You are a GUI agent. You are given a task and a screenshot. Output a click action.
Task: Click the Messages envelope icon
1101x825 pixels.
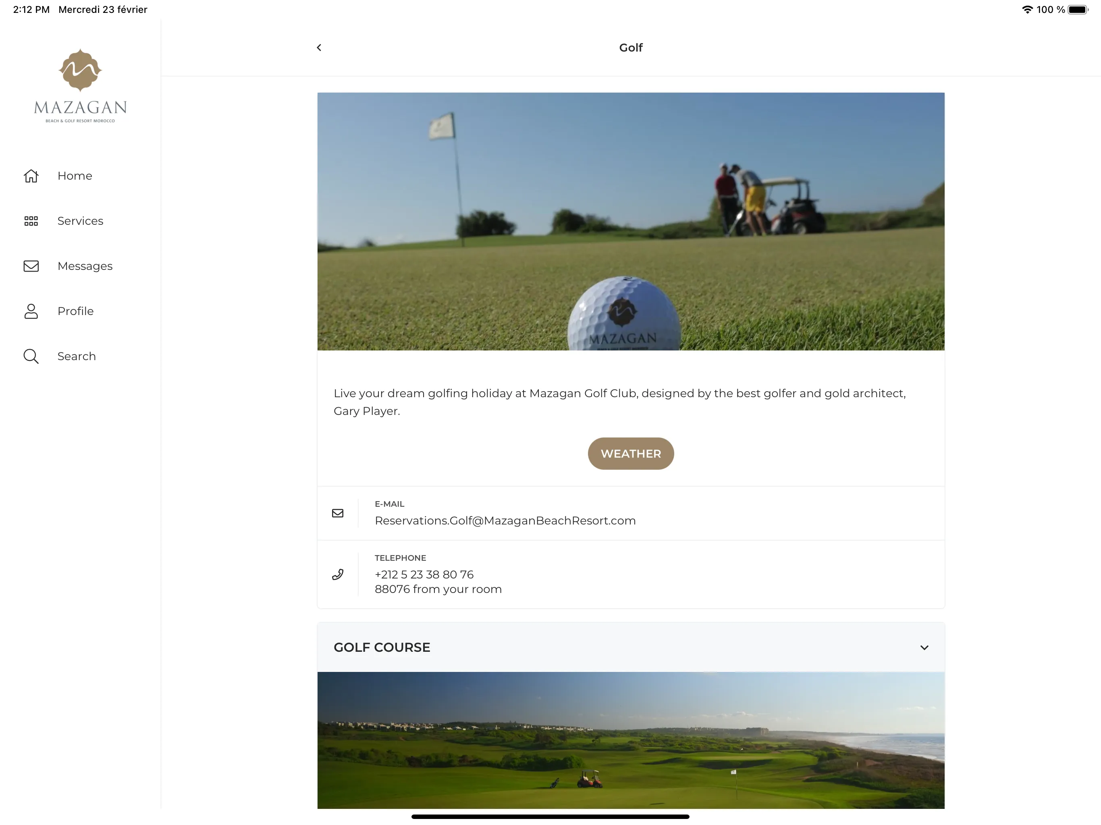[x=31, y=266]
